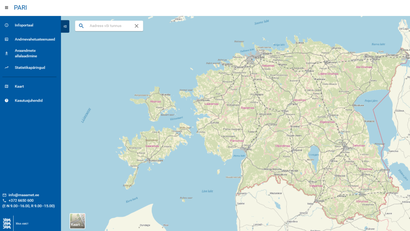Click the Saaremaa county label
The image size is (410, 231).
pyautogui.click(x=152, y=146)
